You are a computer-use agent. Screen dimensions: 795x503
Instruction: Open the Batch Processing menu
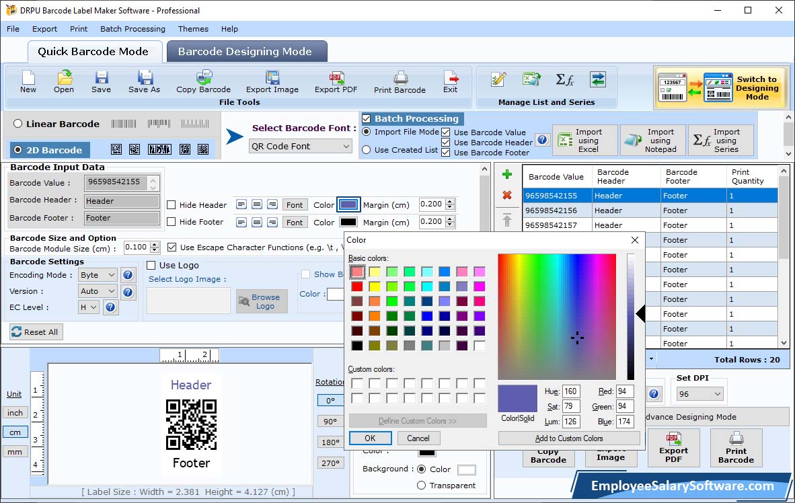coord(133,29)
